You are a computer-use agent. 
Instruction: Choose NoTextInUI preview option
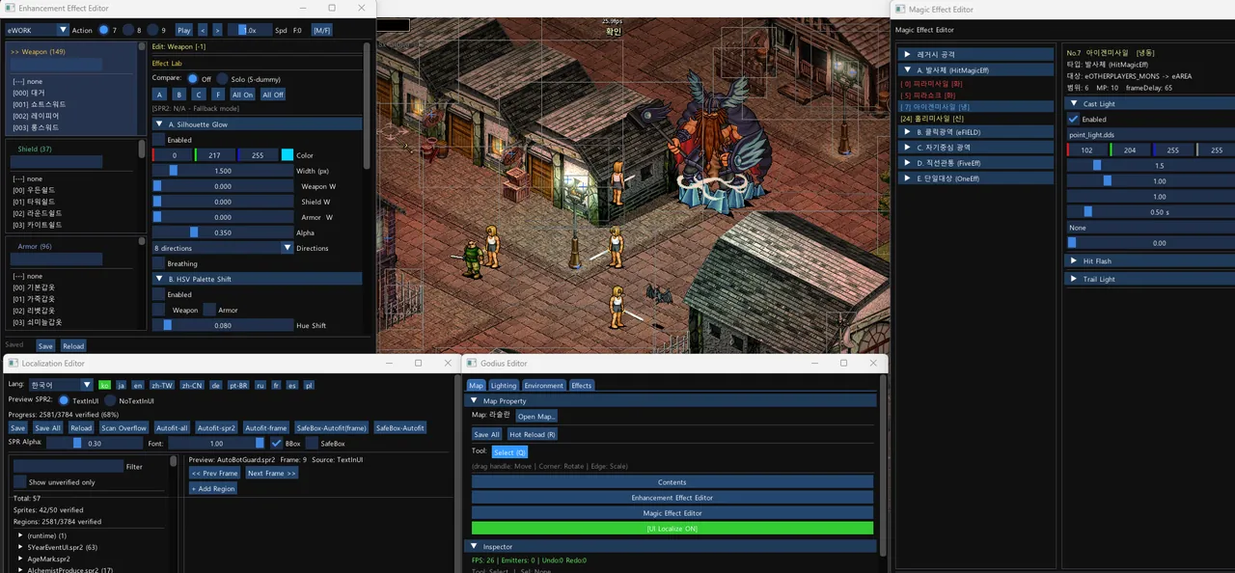tap(110, 399)
